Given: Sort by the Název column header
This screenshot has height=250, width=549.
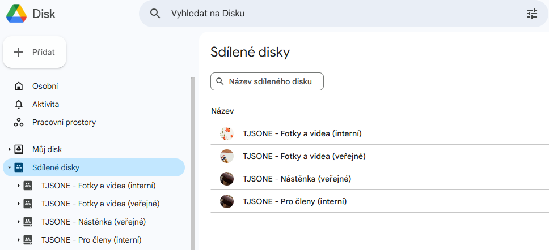Looking at the screenshot, I should pos(222,111).
